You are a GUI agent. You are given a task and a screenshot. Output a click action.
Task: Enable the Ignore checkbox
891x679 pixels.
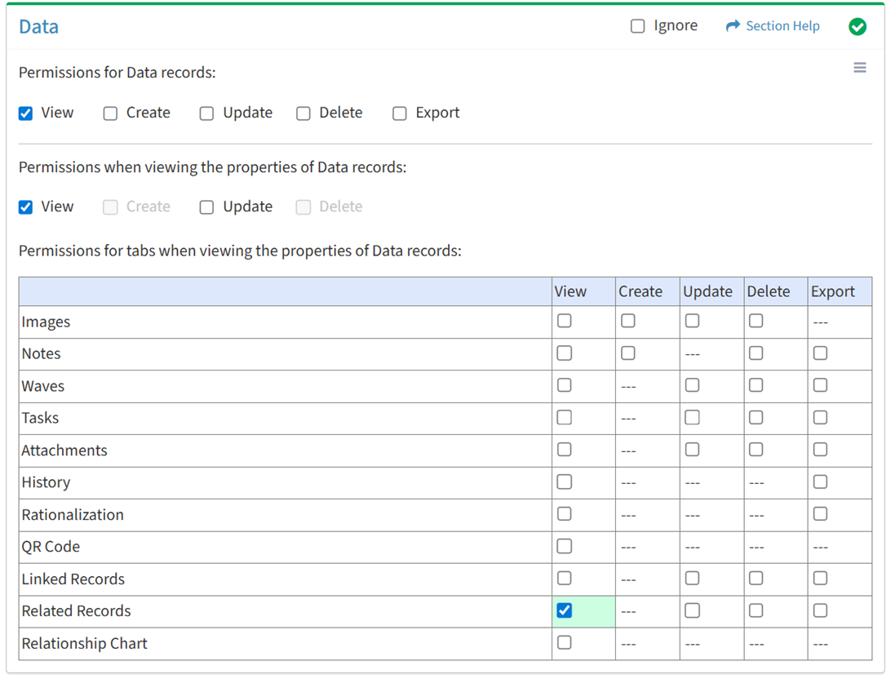pos(637,26)
